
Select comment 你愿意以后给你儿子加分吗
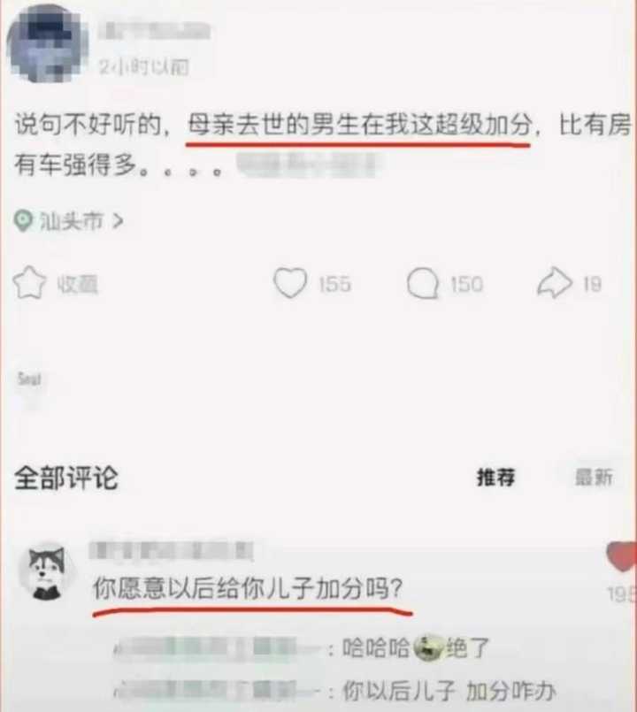(248, 589)
